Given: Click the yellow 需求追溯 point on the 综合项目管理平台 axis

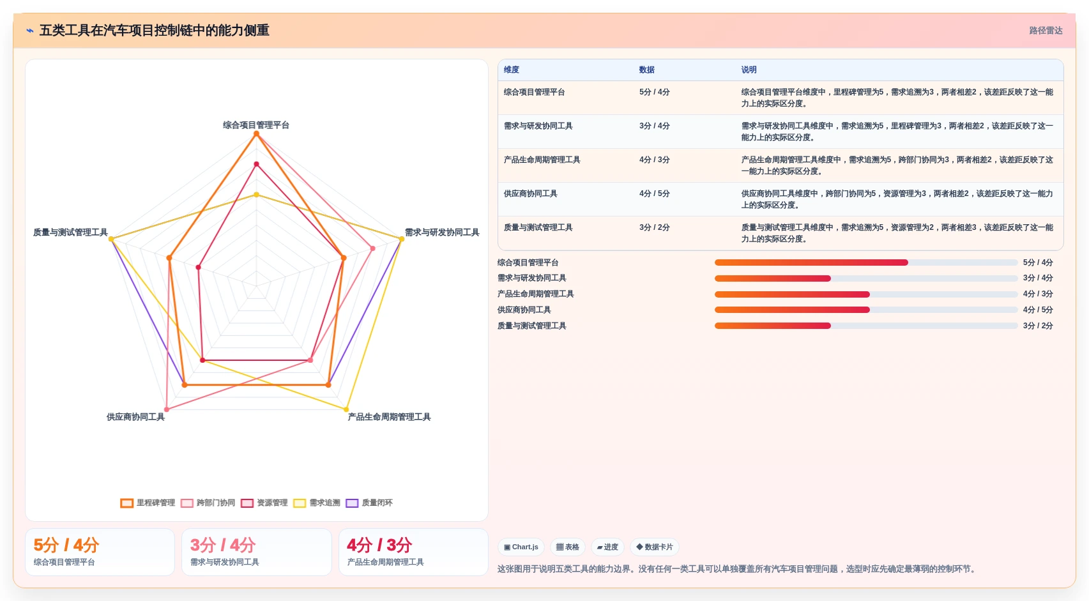Looking at the screenshot, I should coord(257,195).
